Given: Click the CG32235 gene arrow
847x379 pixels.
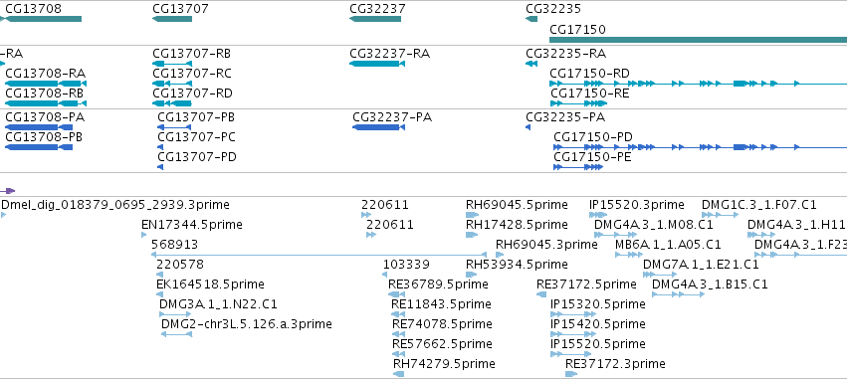Looking at the screenshot, I should tap(531, 19).
